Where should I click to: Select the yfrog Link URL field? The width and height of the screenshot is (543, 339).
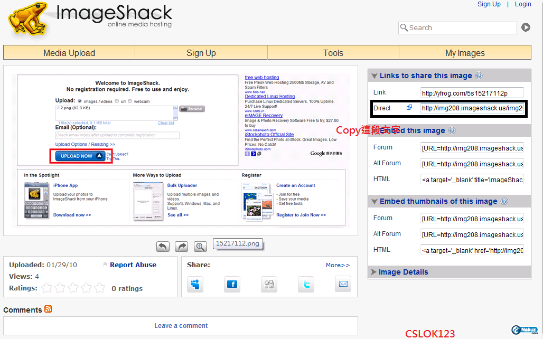[x=472, y=93]
